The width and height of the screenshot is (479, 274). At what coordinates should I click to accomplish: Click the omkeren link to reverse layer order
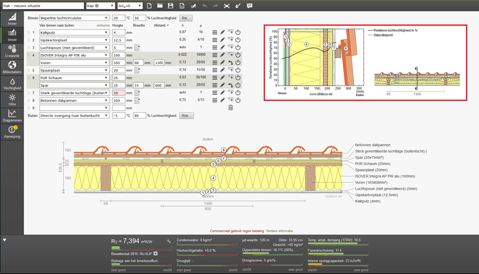point(103,25)
